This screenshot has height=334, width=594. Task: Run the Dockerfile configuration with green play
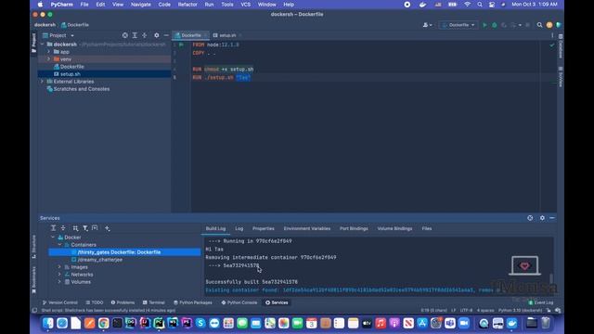coord(484,25)
